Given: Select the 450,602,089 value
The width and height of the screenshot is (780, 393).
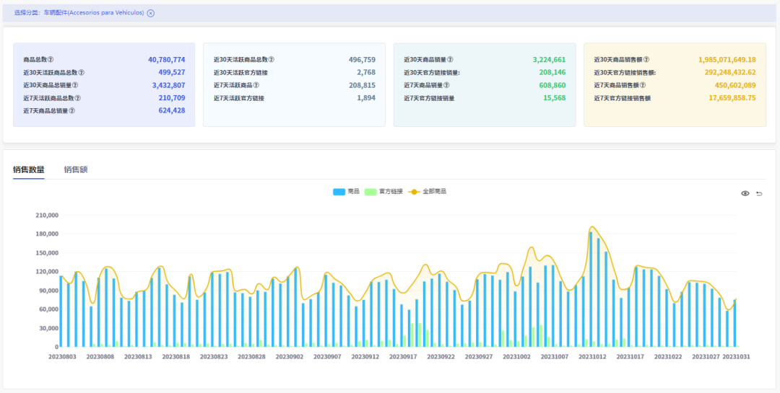Looking at the screenshot, I should click(x=736, y=86).
